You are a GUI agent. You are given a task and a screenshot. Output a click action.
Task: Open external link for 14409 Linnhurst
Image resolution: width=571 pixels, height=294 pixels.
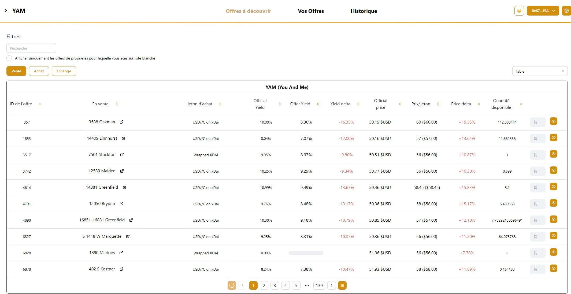click(x=124, y=138)
